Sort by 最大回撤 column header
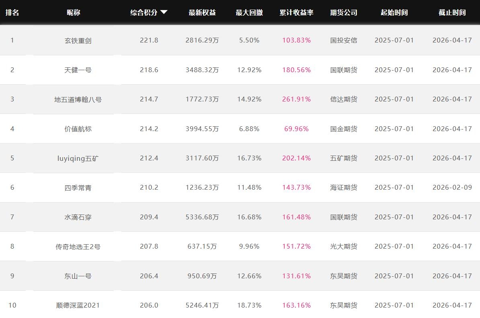480x318 pixels. click(249, 12)
